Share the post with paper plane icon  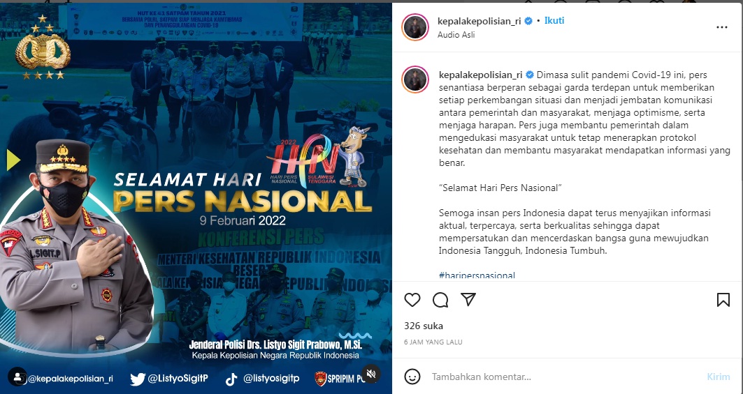point(468,299)
